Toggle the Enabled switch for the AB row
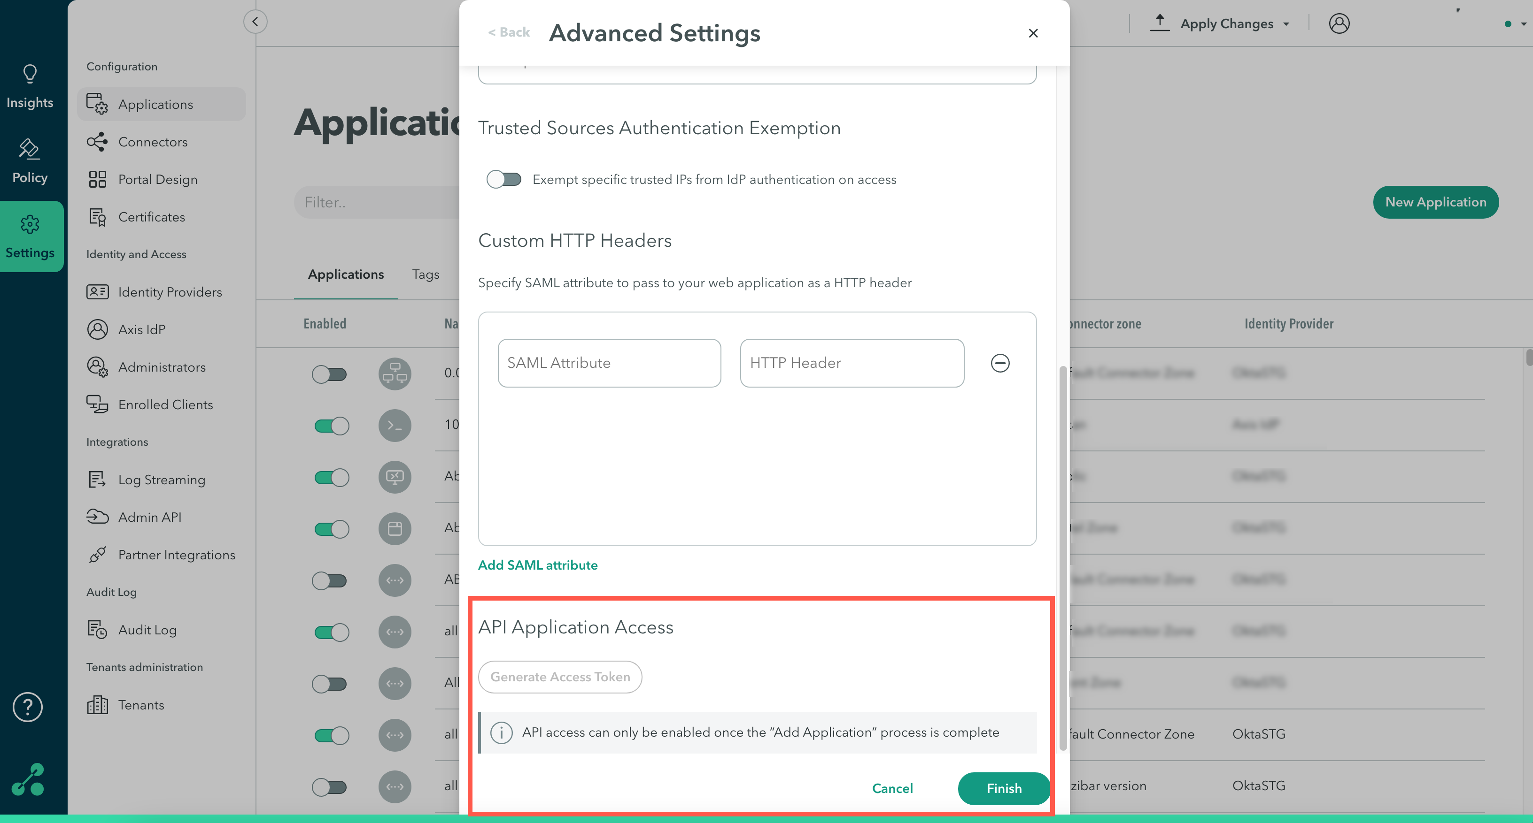1533x823 pixels. 330,580
